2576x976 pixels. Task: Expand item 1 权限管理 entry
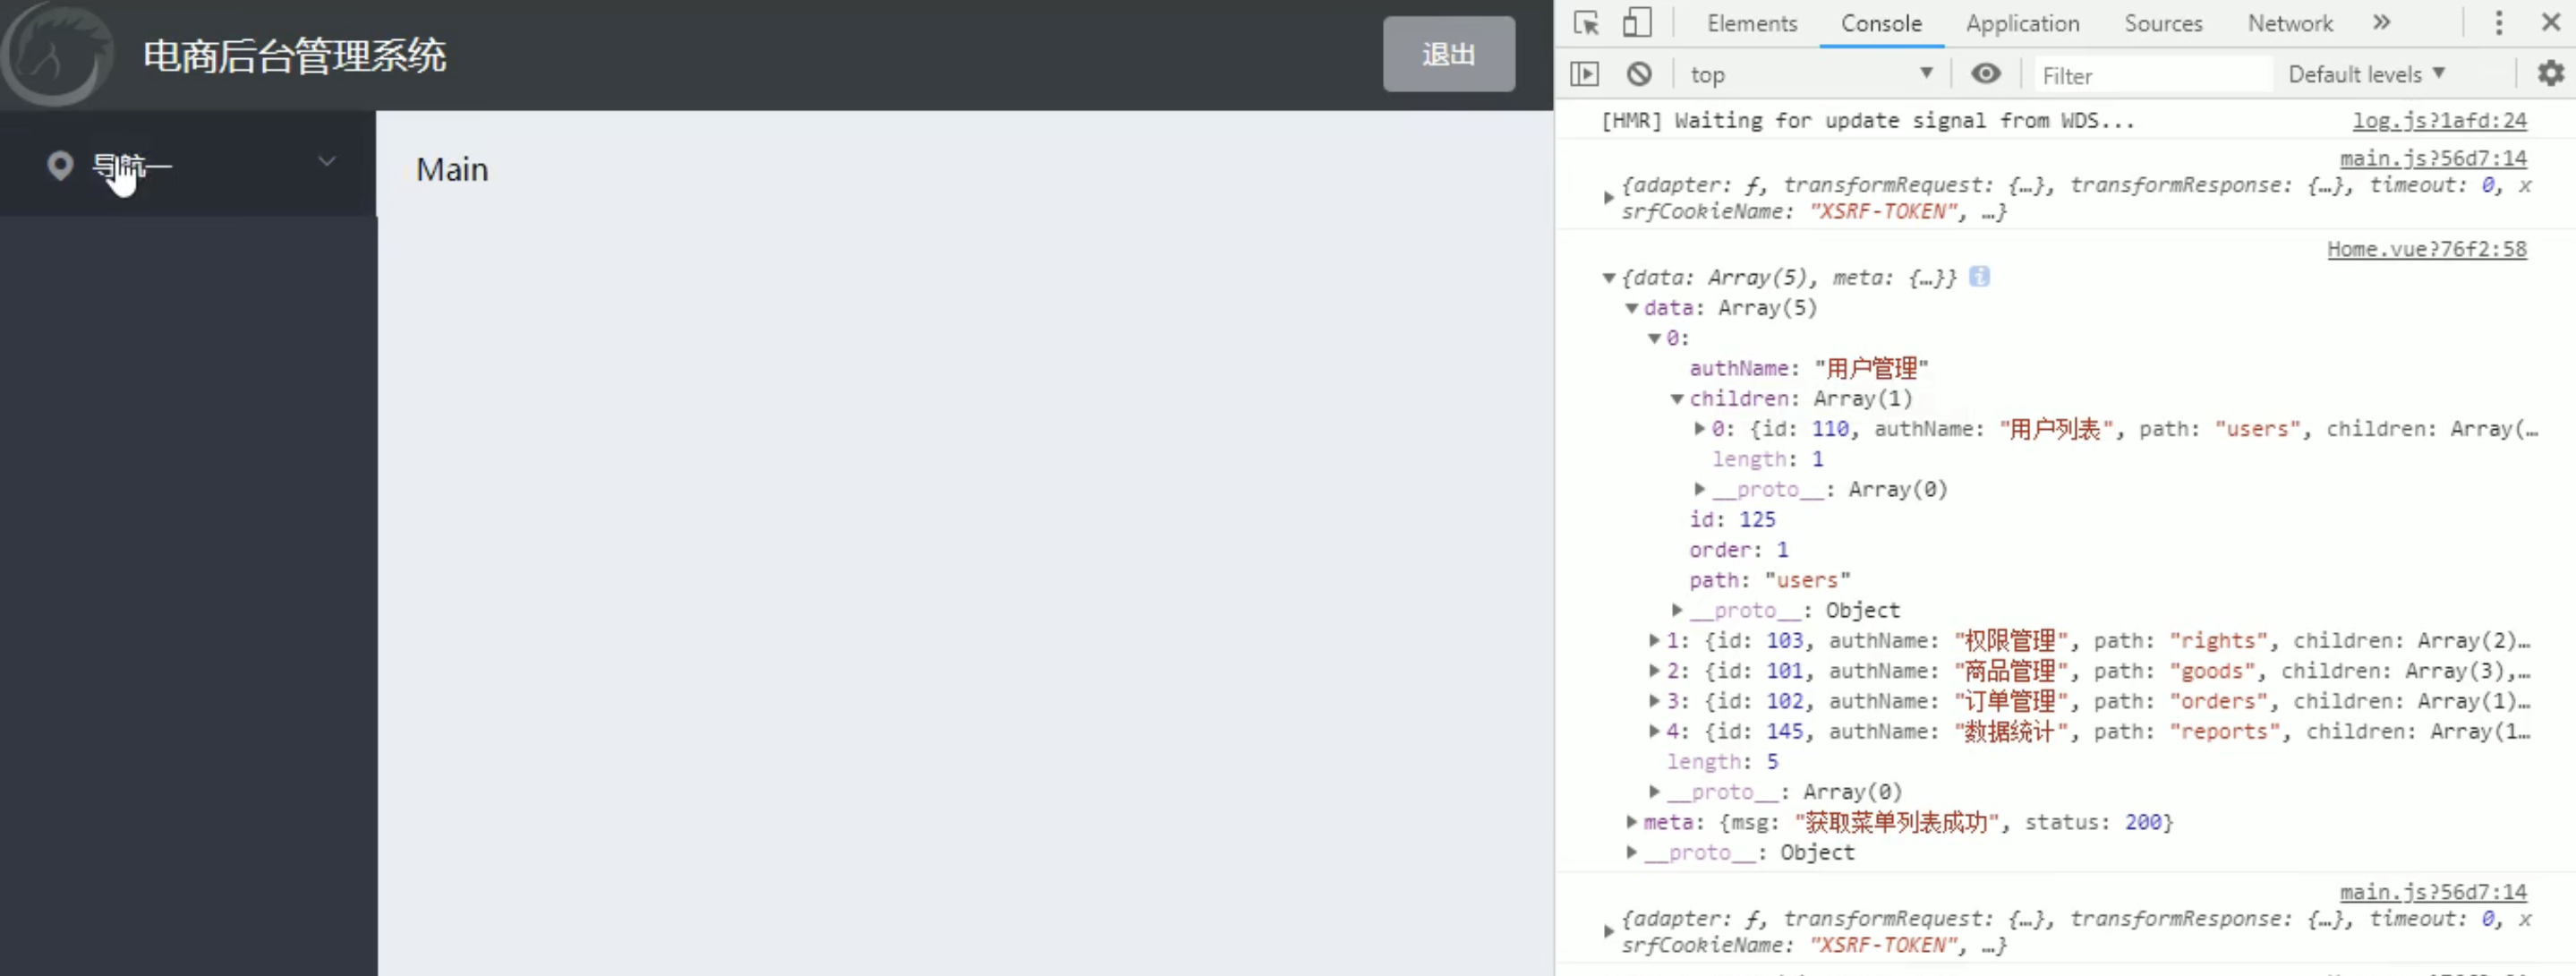pyautogui.click(x=1654, y=639)
